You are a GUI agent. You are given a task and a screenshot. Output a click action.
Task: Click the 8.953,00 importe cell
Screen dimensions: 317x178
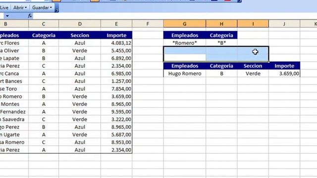pos(116,142)
